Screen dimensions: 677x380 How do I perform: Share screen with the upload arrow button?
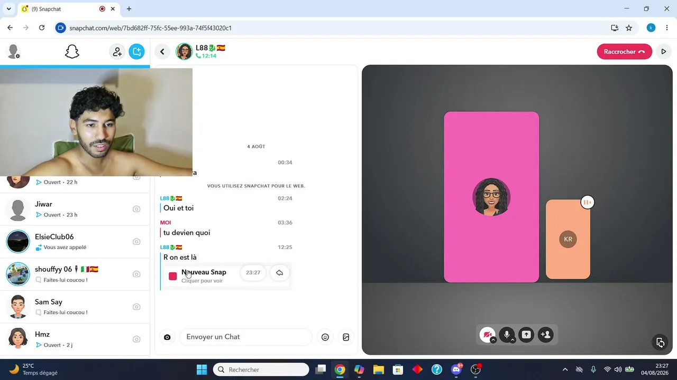526,335
